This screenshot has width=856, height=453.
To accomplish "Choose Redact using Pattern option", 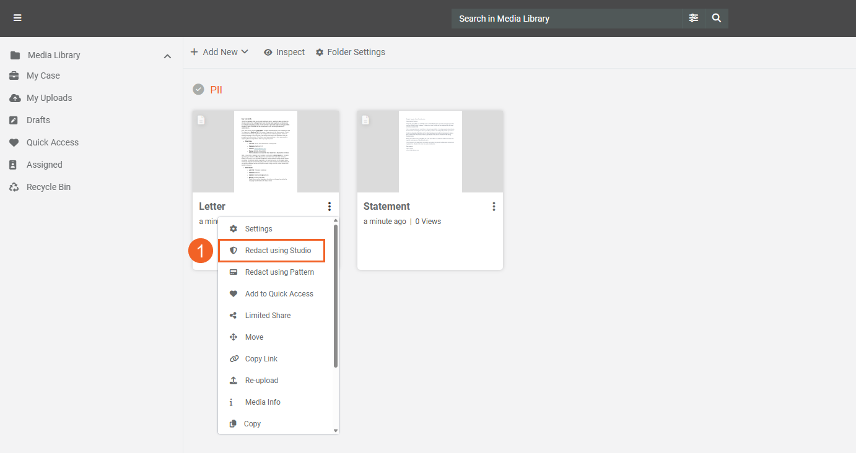I will (279, 272).
